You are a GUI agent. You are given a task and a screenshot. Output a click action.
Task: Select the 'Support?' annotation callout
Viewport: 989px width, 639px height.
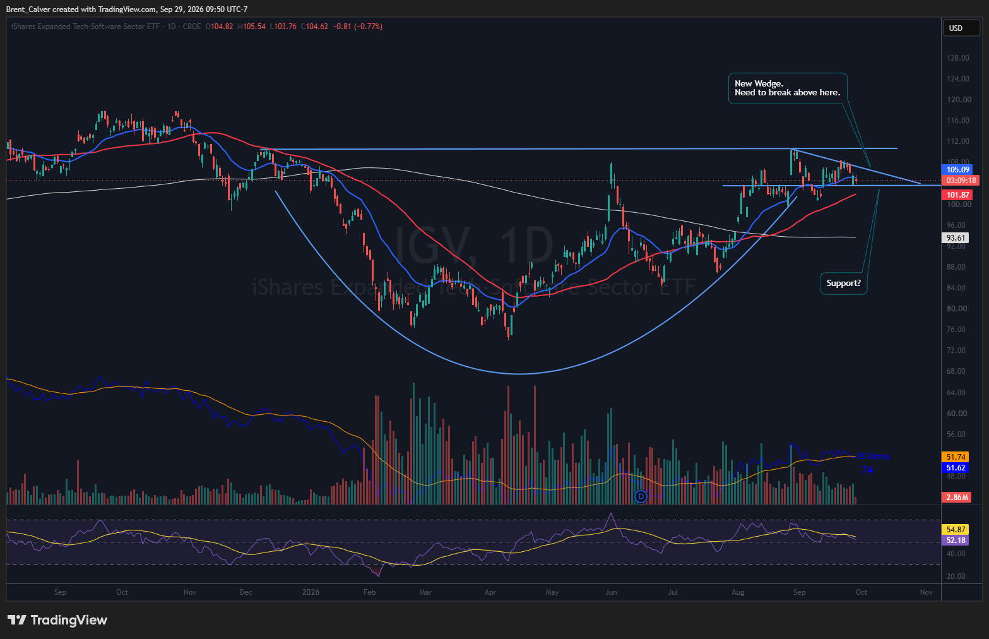pos(843,284)
